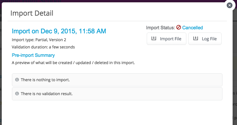Click the preview description under Pre-import Summary
Image resolution: width=237 pixels, height=125 pixels.
[x=73, y=63]
